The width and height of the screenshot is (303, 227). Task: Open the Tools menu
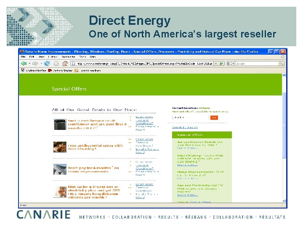(82, 57)
